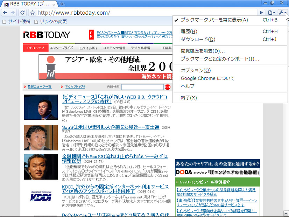Minimize the Chrome window
Viewport: 289px width, 217px height.
pyautogui.click(x=265, y=2)
